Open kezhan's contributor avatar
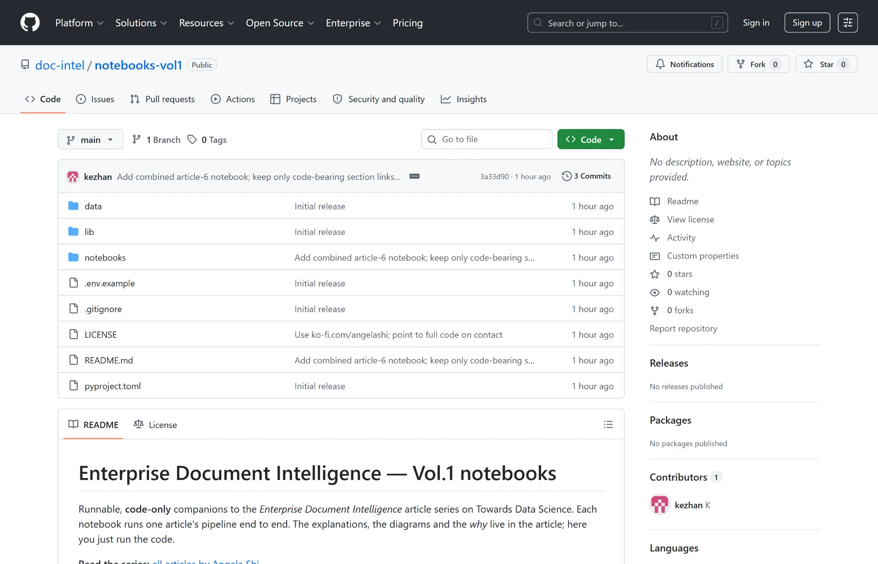 659,505
